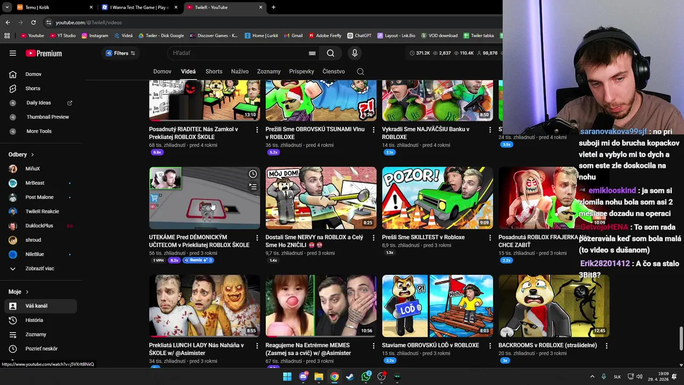
Task: Open Windows Start menu
Action: click(287, 376)
